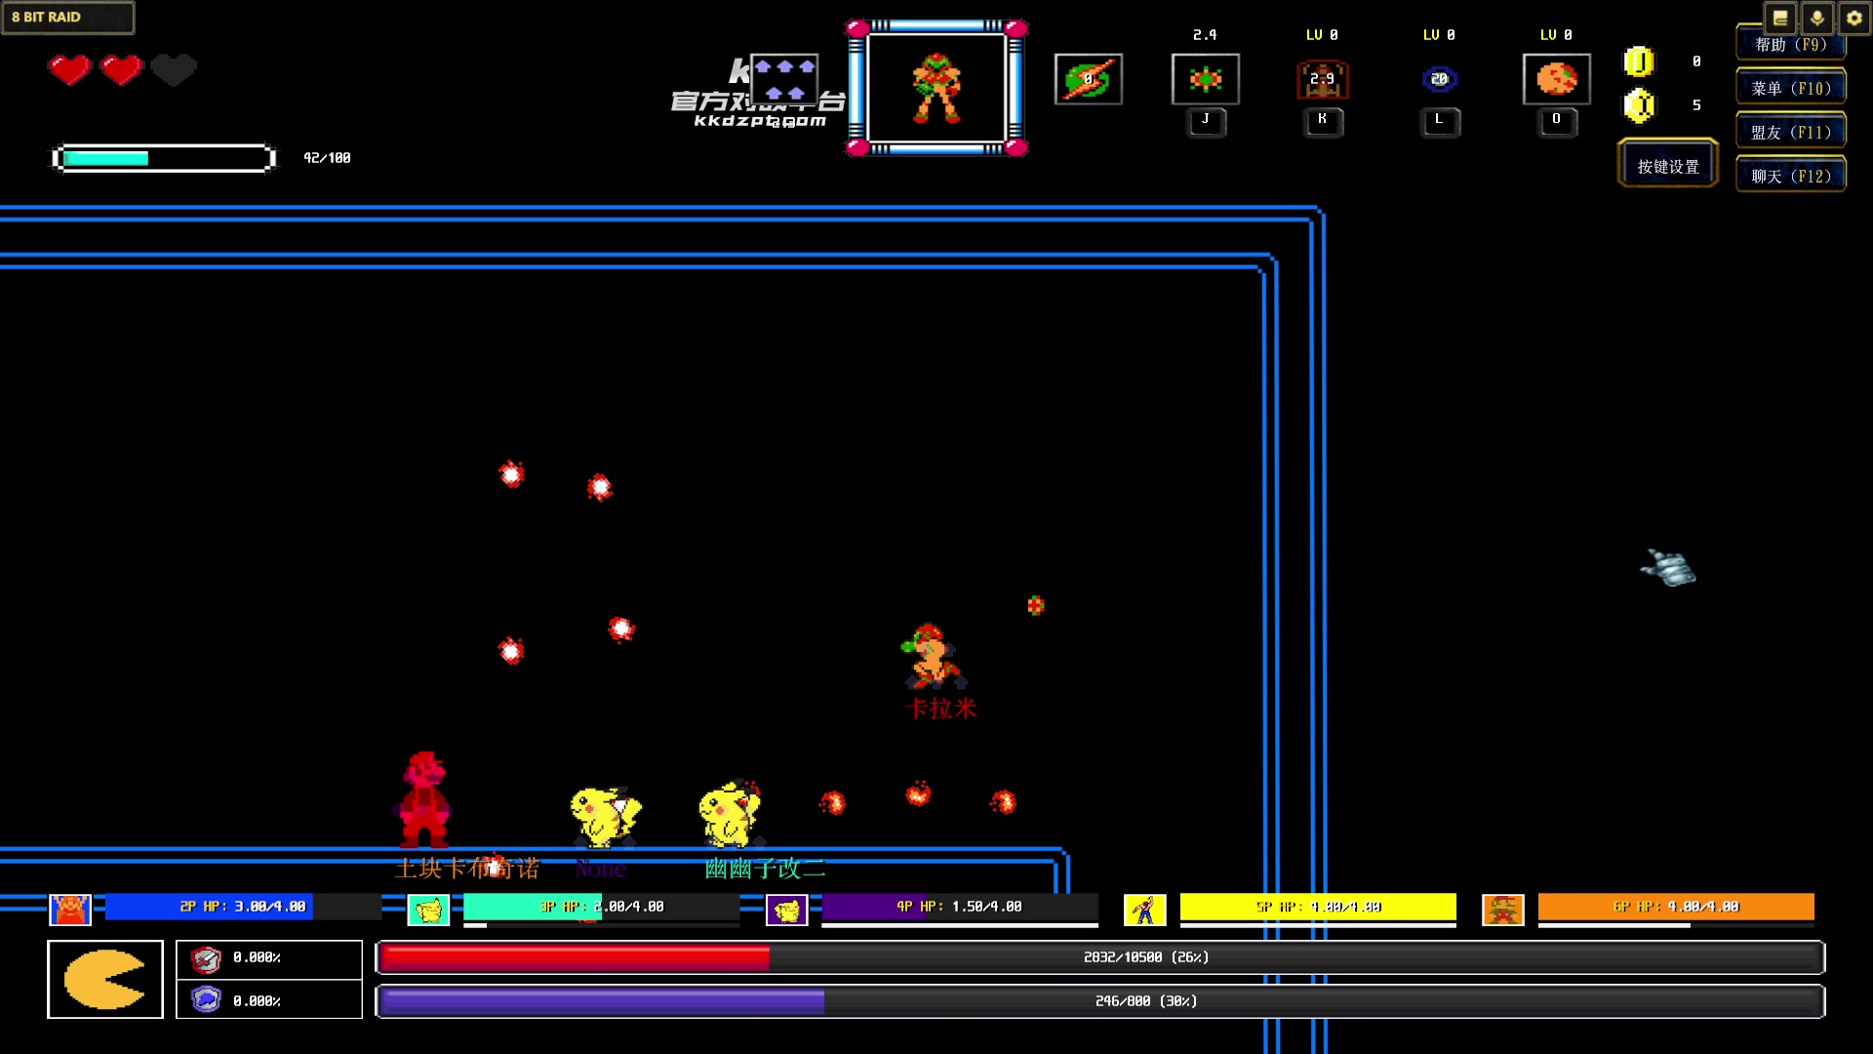
Task: Click the red Mario character sprite
Action: [x=424, y=798]
